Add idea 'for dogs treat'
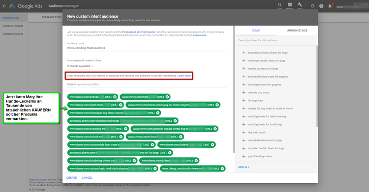 coord(244,101)
